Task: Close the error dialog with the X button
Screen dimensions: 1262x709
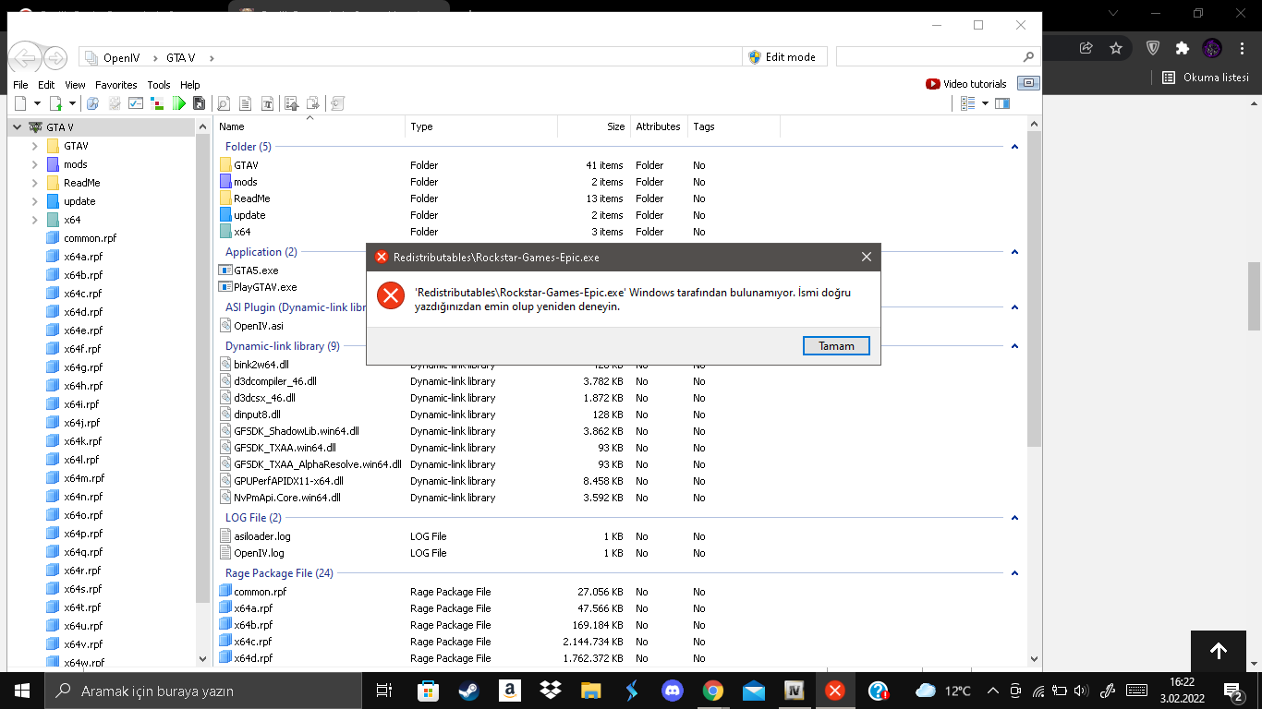Action: 866,257
